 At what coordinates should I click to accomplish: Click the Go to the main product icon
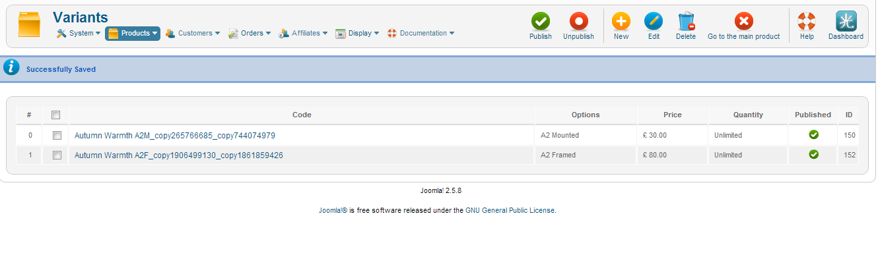[x=743, y=21]
